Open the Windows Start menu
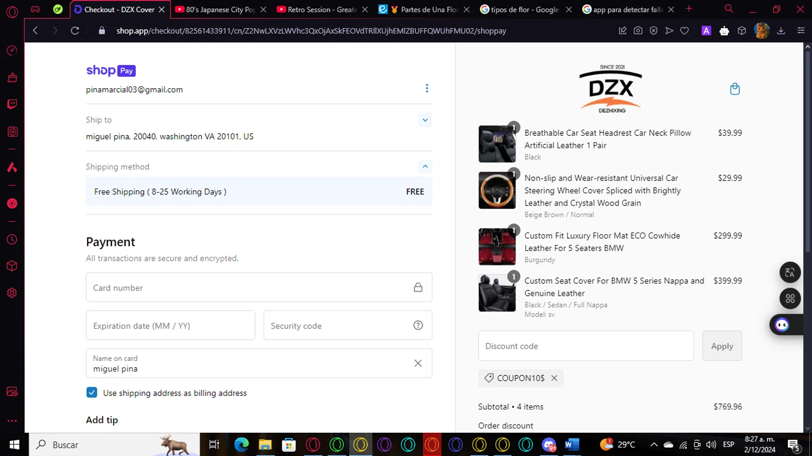The image size is (812, 456). [x=15, y=445]
